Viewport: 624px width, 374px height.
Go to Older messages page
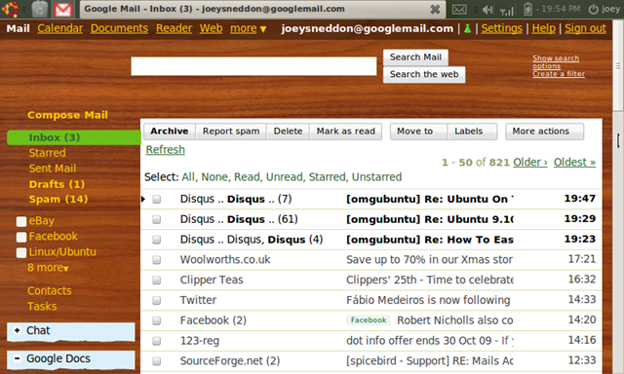530,162
